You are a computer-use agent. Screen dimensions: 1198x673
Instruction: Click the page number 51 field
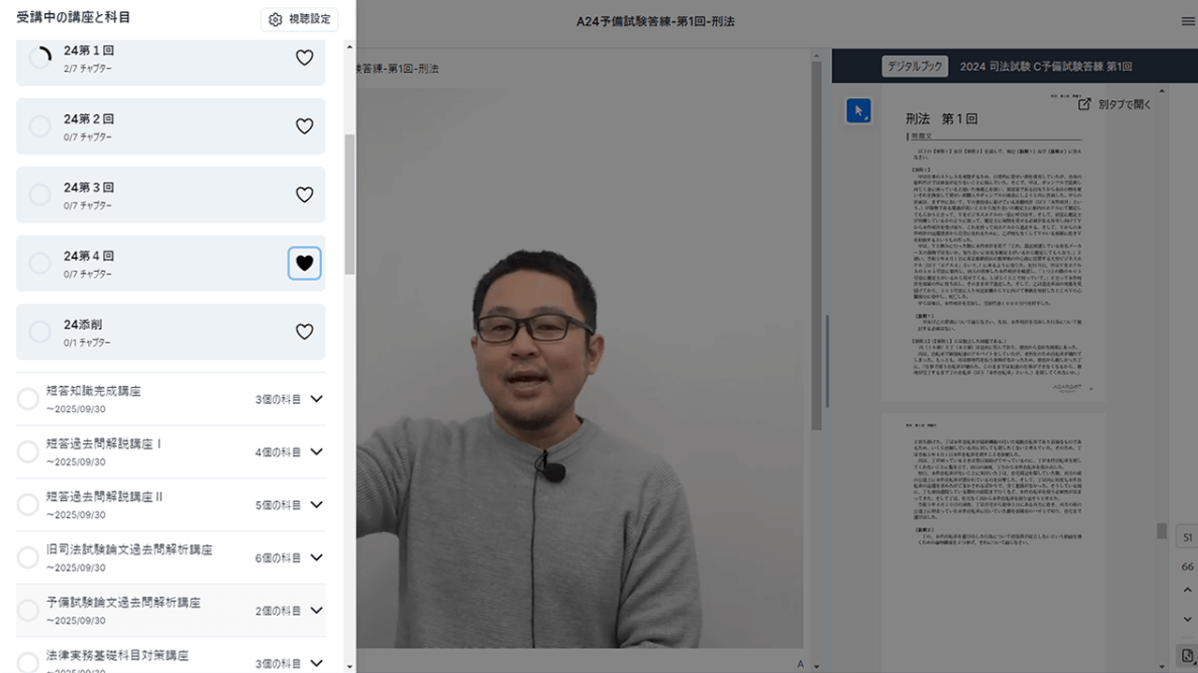tap(1188, 537)
